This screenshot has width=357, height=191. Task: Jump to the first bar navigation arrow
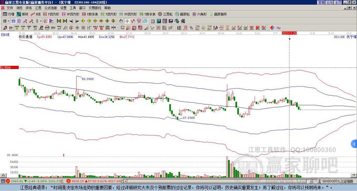tap(59, 21)
